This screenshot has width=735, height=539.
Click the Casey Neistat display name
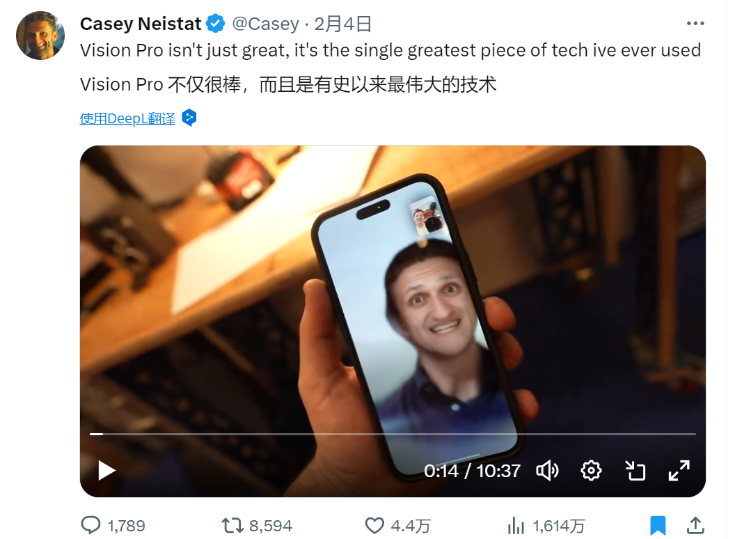pyautogui.click(x=141, y=24)
